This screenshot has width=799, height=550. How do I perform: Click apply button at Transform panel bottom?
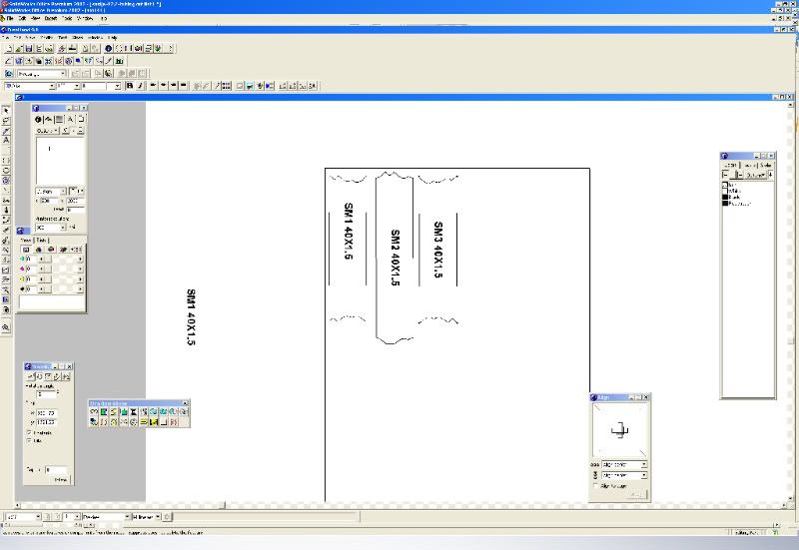point(61,480)
